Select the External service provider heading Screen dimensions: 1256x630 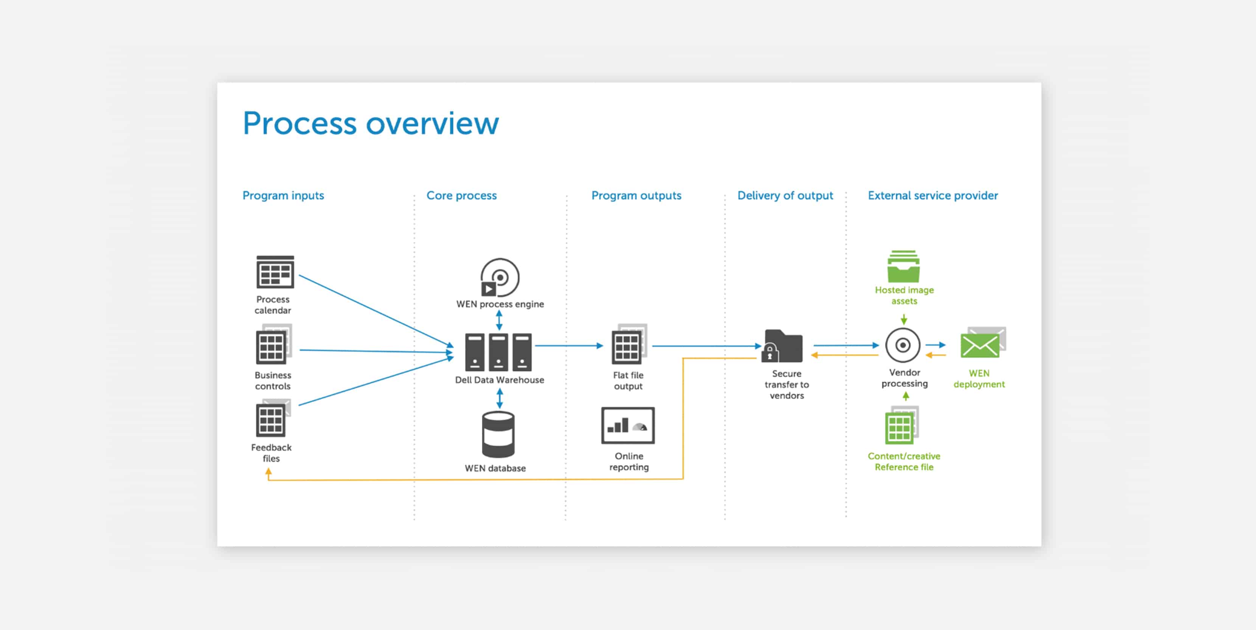pyautogui.click(x=932, y=195)
